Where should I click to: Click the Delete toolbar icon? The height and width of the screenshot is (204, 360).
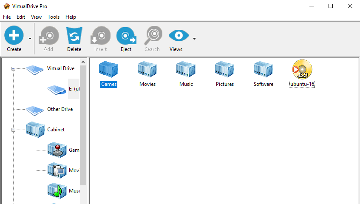tap(74, 36)
